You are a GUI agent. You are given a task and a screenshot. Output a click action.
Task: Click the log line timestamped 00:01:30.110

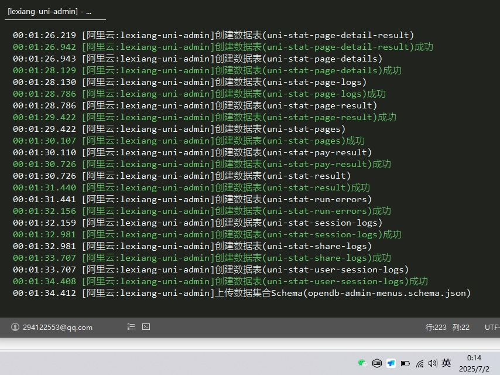point(192,152)
